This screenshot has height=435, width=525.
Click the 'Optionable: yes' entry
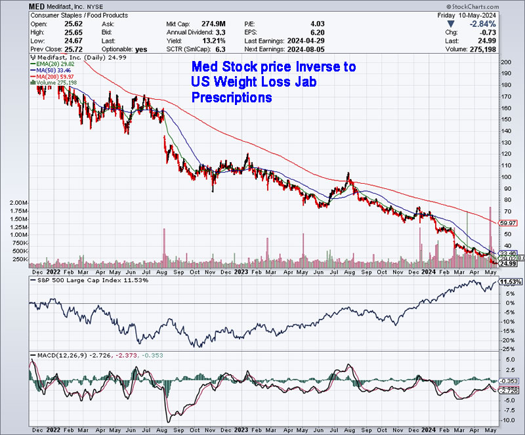pos(124,49)
